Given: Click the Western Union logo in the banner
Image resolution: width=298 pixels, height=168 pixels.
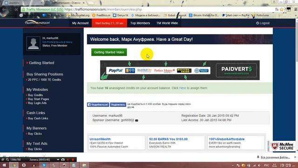Looking at the screenshot, I should [184, 70].
